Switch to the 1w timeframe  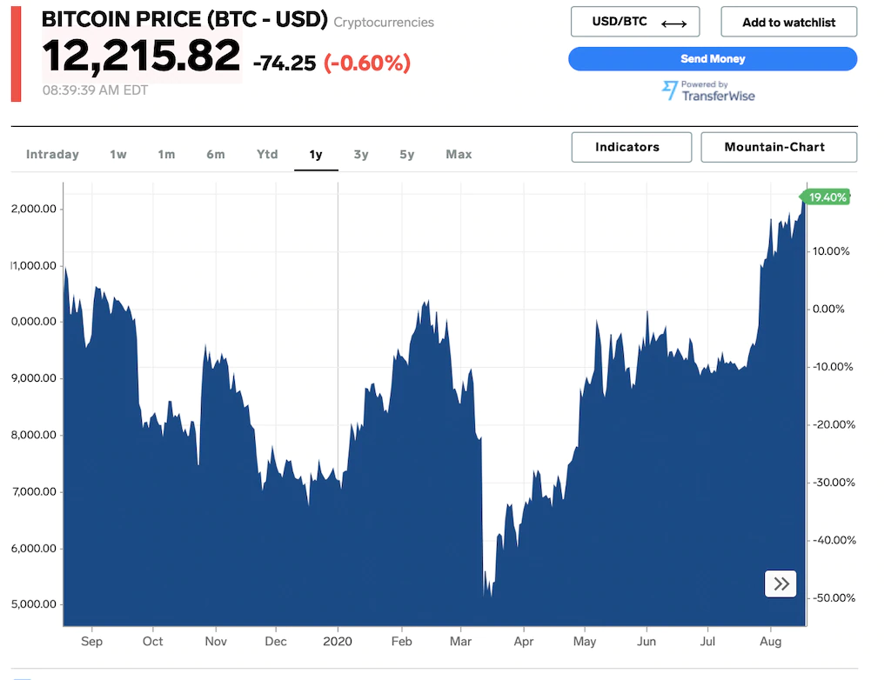click(117, 154)
